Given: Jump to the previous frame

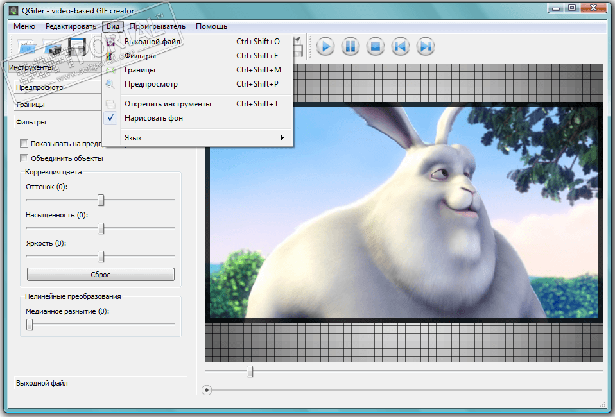Looking at the screenshot, I should 401,46.
